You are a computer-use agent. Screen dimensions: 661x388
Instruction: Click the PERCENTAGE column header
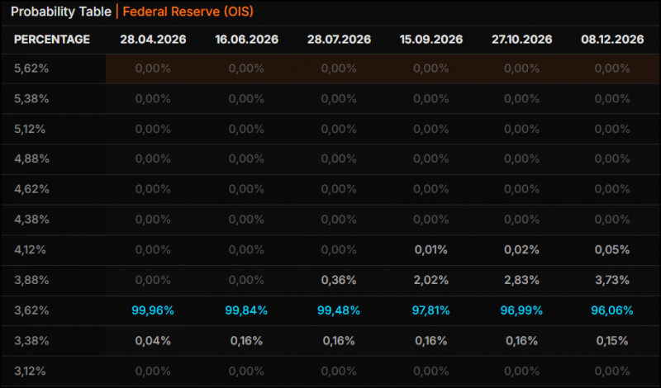pyautogui.click(x=52, y=40)
